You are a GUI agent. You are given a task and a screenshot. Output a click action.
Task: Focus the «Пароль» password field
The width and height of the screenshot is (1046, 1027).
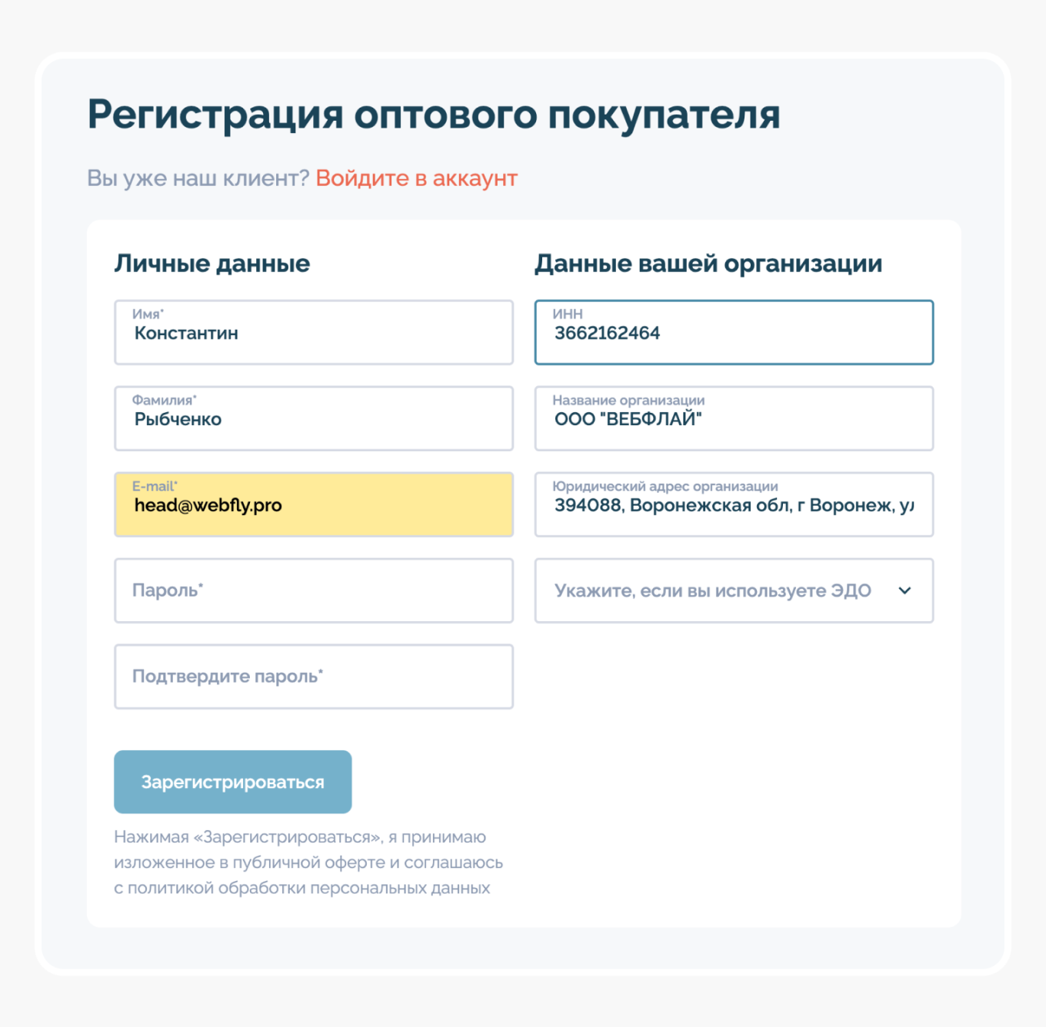314,590
